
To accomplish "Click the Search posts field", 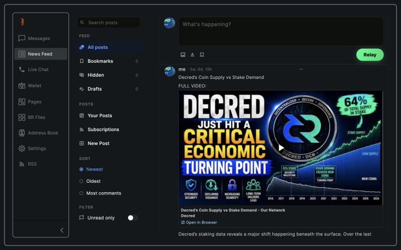I will (x=109, y=22).
